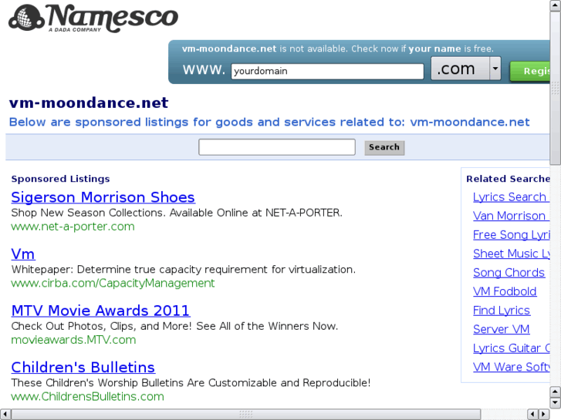561x420 pixels.
Task: Open Sigerson Morrison Shoes link
Action: [x=103, y=197]
